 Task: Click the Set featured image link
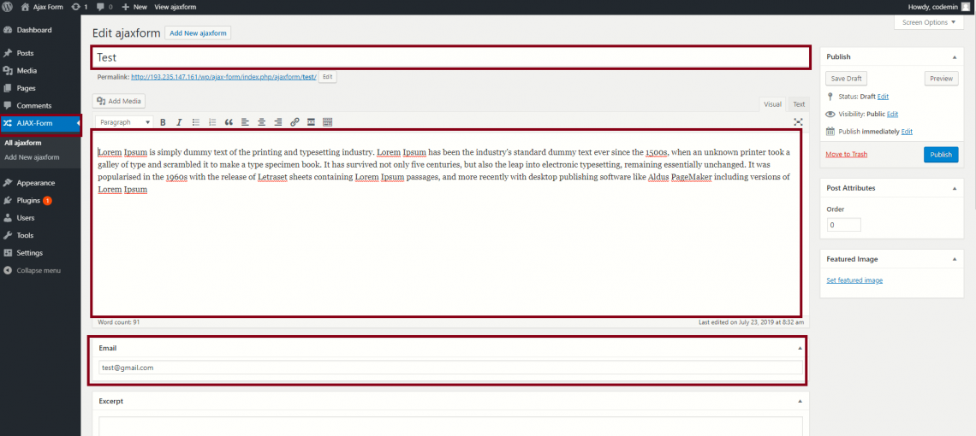[x=854, y=280]
